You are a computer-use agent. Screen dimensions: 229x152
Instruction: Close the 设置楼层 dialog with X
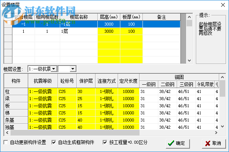pos(223,5)
